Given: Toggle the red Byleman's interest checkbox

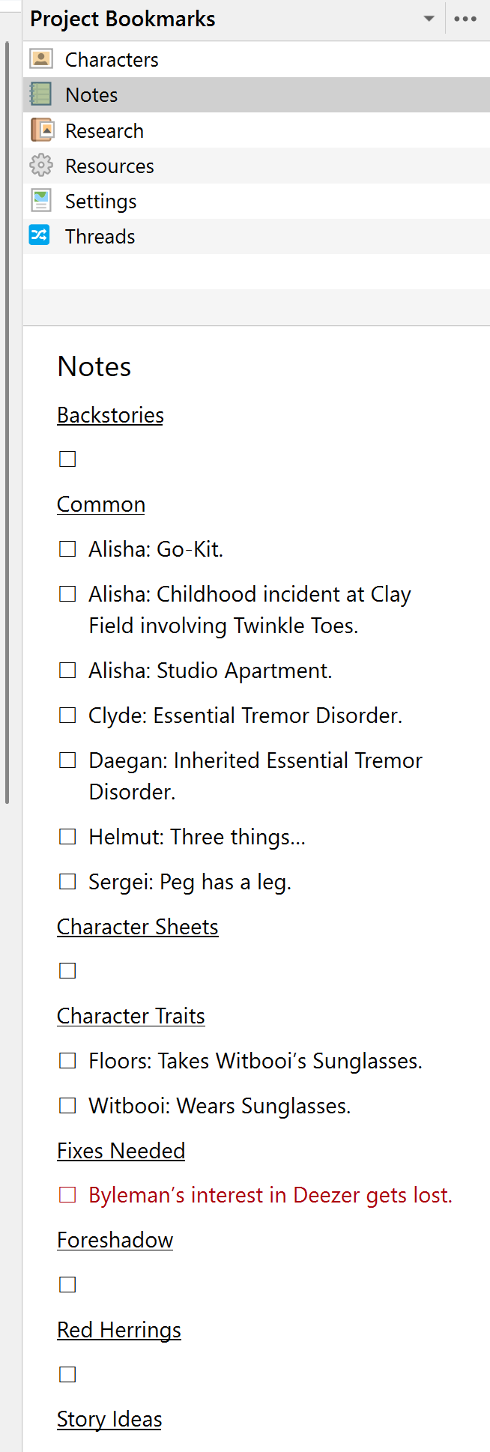Looking at the screenshot, I should (x=67, y=1195).
